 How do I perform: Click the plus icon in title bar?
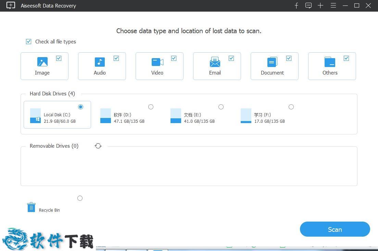(x=320, y=5)
